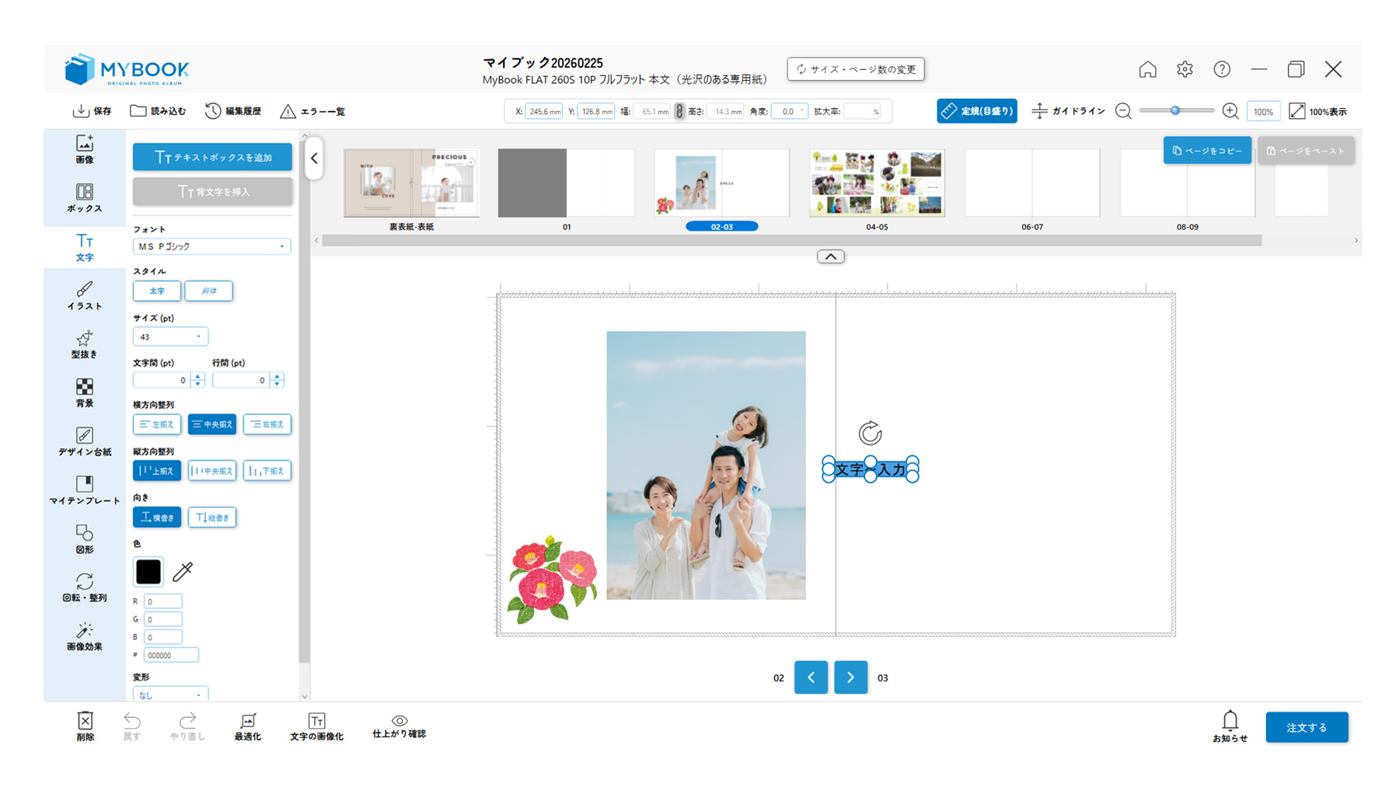This screenshot has height=787, width=1399.
Task: Open the 画像 image panel
Action: 85,149
